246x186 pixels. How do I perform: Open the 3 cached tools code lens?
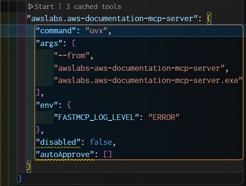[x=93, y=7]
